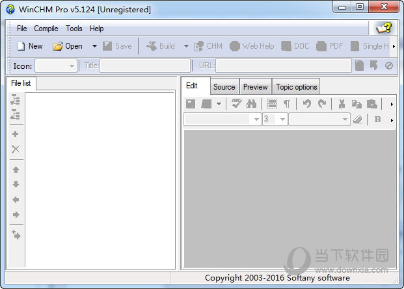The height and width of the screenshot is (289, 404).
Task: Click the binoculars find icon
Action: coord(251,104)
